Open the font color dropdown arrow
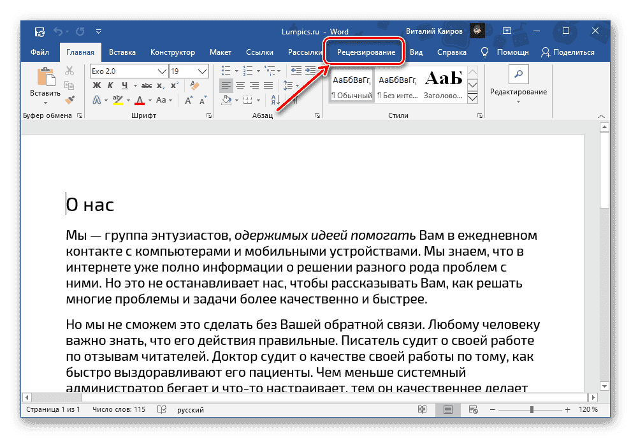Image resolution: width=631 pixels, height=438 pixels. coord(149,99)
